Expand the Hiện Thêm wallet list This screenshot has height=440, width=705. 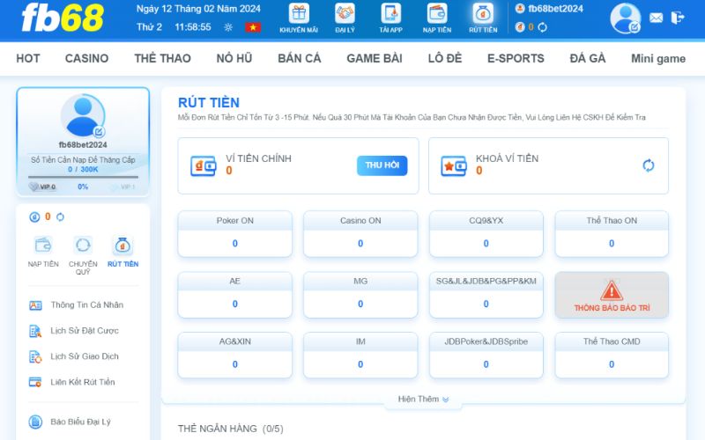[x=423, y=399]
